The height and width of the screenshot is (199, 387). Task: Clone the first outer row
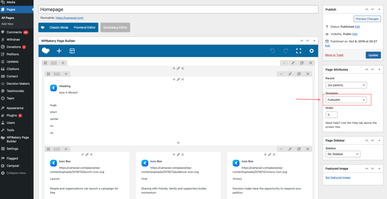[x=302, y=63]
